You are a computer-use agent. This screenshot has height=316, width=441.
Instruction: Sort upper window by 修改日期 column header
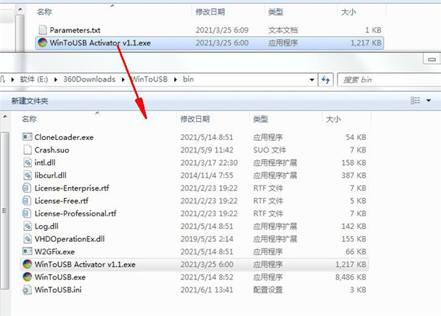click(x=210, y=12)
